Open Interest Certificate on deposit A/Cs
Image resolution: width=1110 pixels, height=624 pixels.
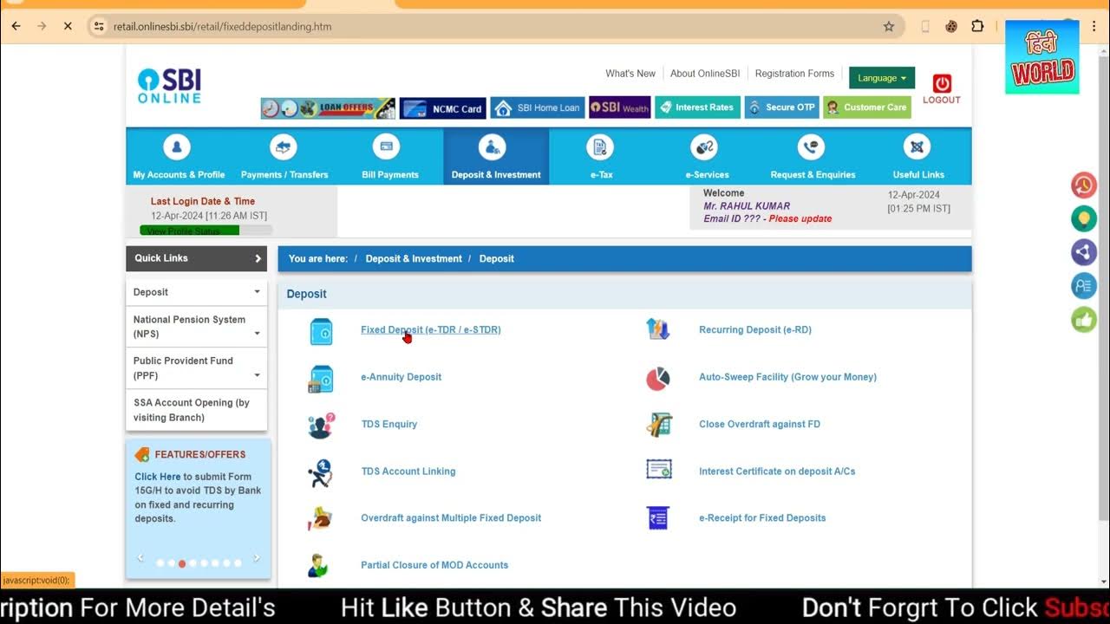777,471
